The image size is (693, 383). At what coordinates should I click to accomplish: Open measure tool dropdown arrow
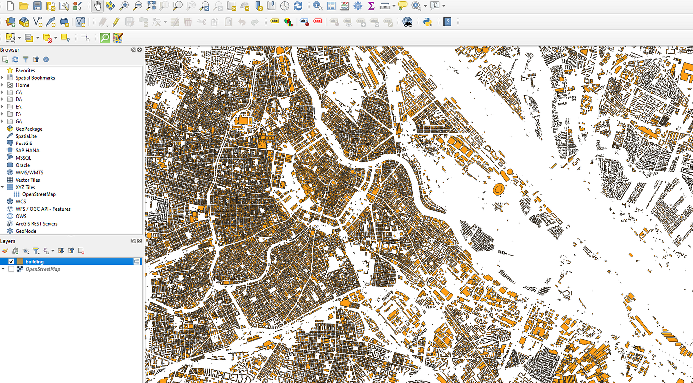(x=393, y=6)
